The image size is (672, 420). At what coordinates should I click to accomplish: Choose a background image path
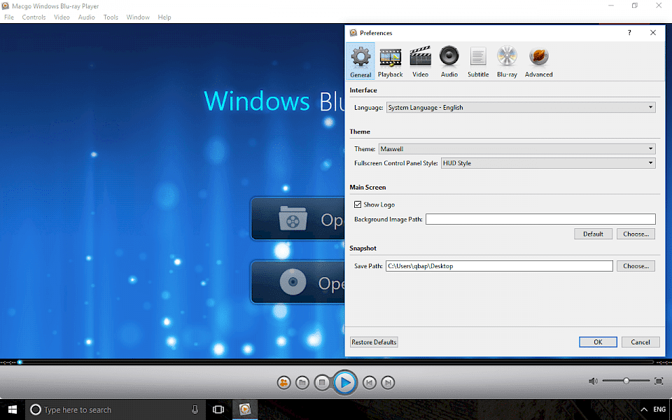pyautogui.click(x=636, y=234)
